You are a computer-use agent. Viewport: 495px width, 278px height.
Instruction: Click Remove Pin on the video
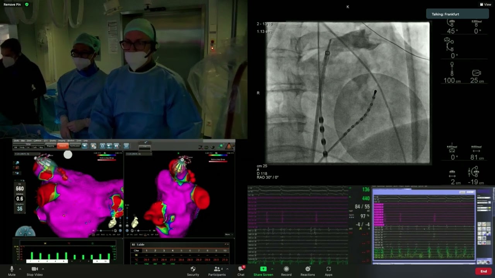point(12,4)
